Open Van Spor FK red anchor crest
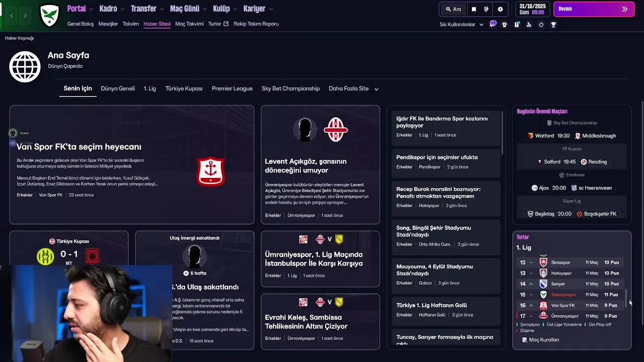Screen dimensions: 644x362 [210, 171]
